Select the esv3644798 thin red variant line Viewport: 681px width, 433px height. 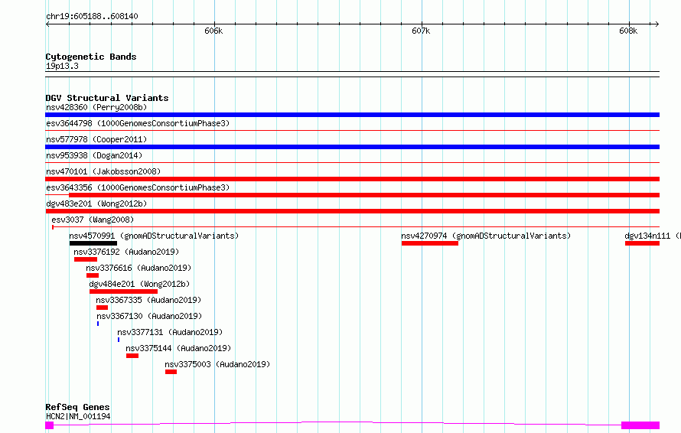pos(352,130)
